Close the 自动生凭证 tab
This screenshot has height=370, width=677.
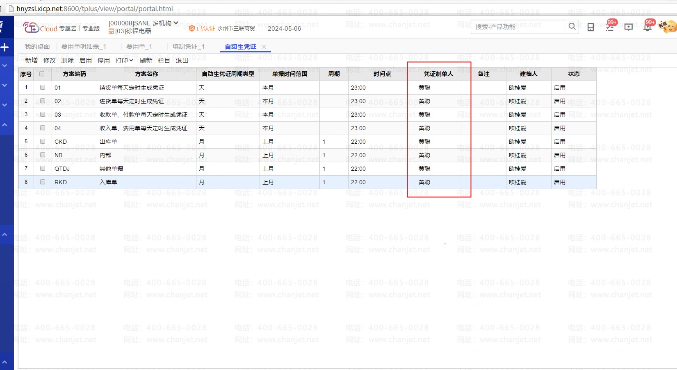(x=264, y=47)
